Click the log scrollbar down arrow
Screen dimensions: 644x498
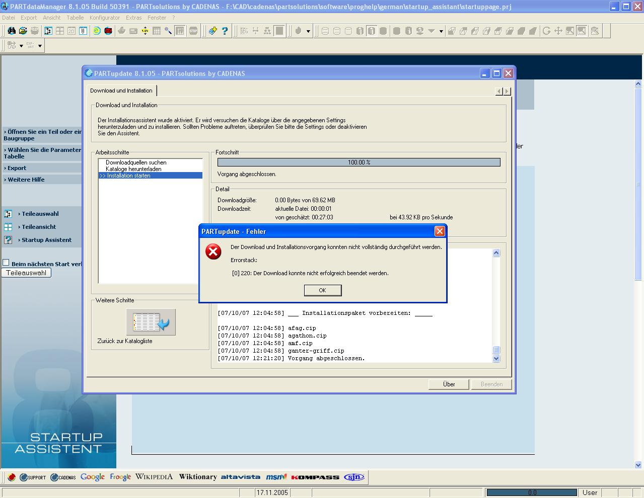[x=496, y=359]
